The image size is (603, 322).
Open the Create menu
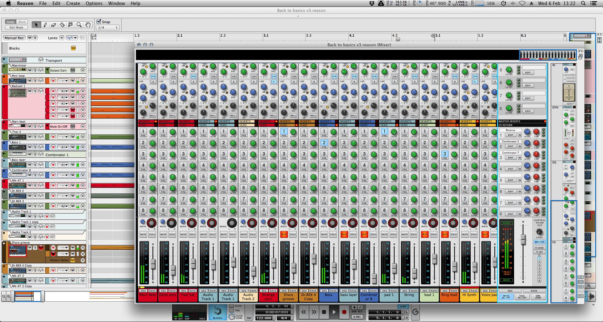pyautogui.click(x=73, y=3)
